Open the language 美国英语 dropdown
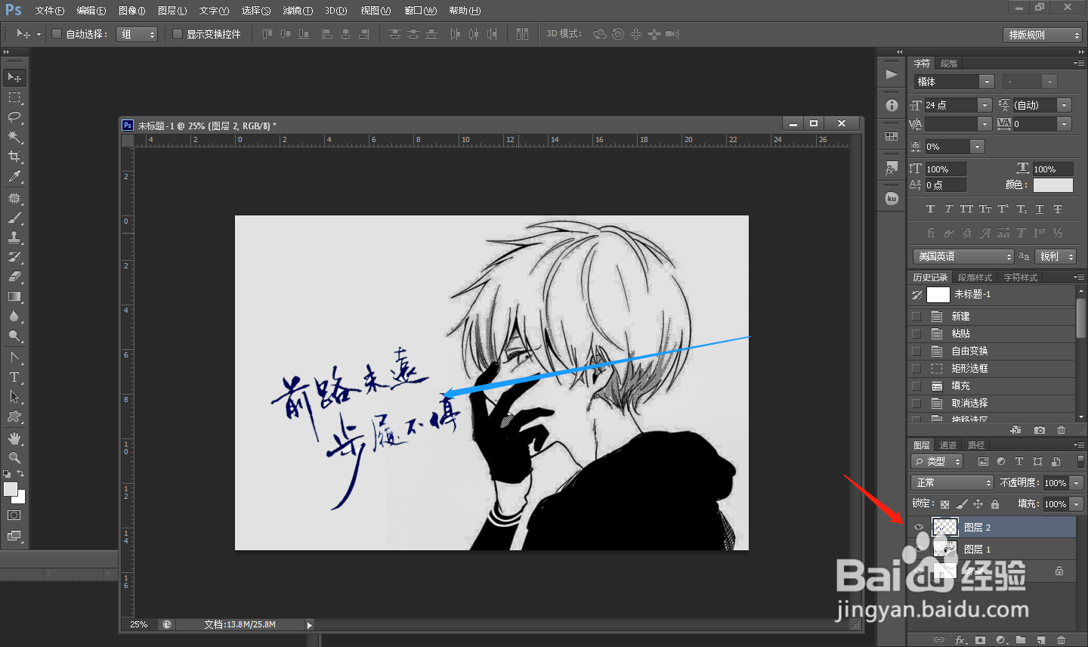1088x647 pixels. [x=963, y=257]
